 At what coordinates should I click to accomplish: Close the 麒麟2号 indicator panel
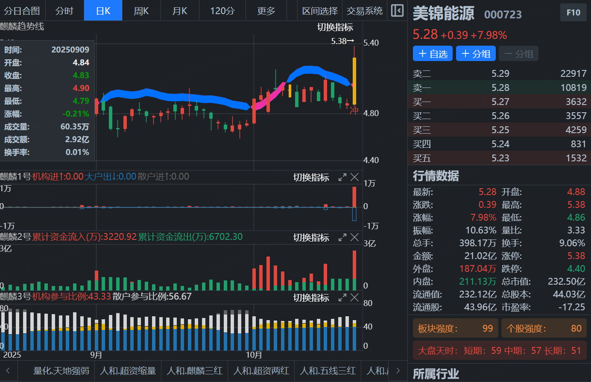click(354, 237)
